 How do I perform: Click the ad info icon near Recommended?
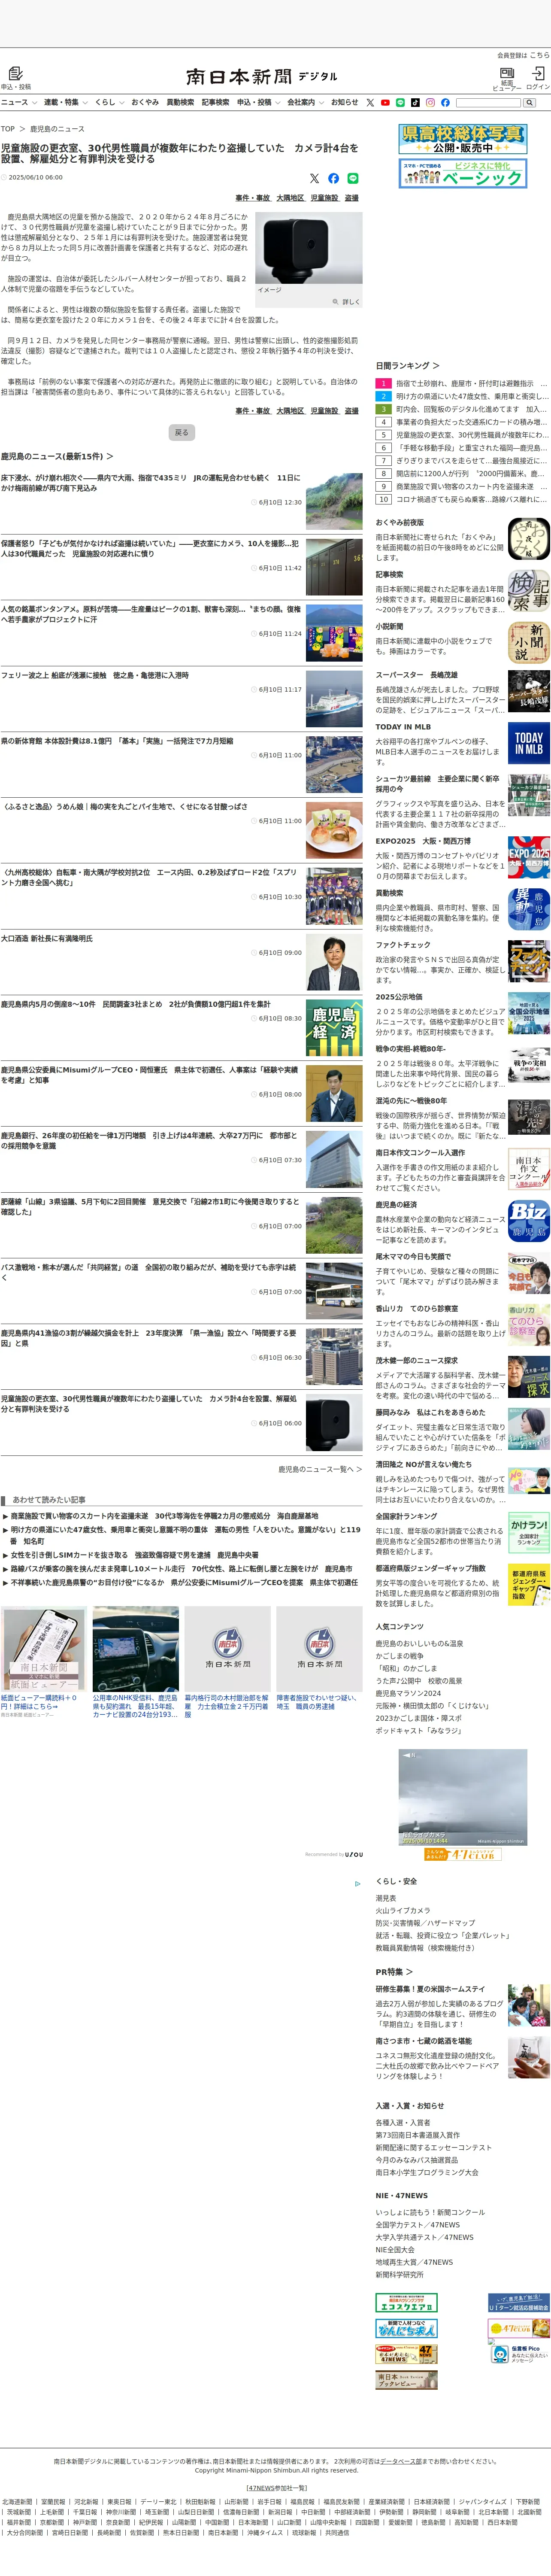[358, 1884]
